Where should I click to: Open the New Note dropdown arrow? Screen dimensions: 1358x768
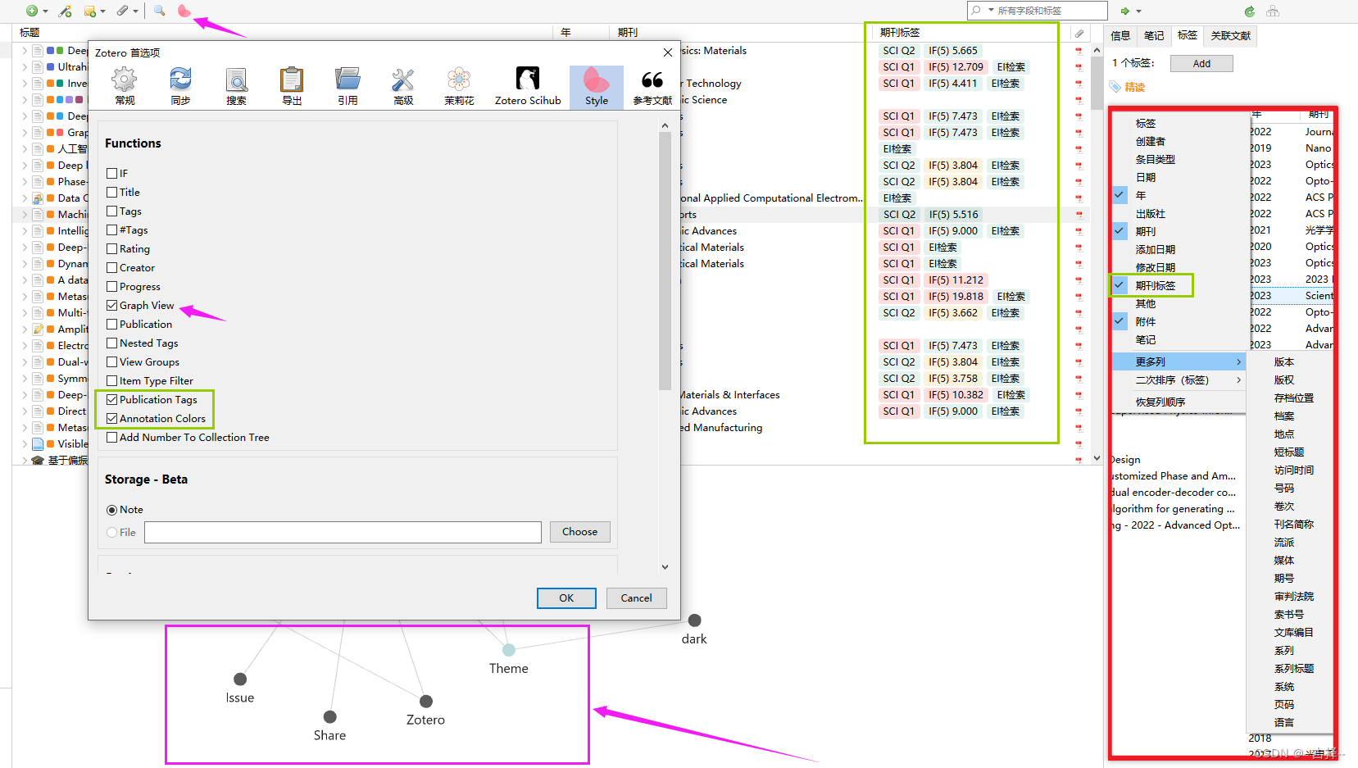tap(102, 11)
